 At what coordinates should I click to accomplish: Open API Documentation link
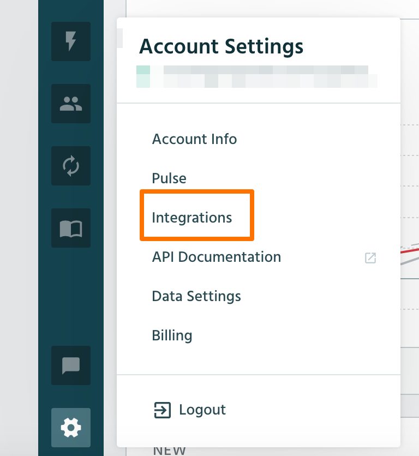pyautogui.click(x=217, y=257)
